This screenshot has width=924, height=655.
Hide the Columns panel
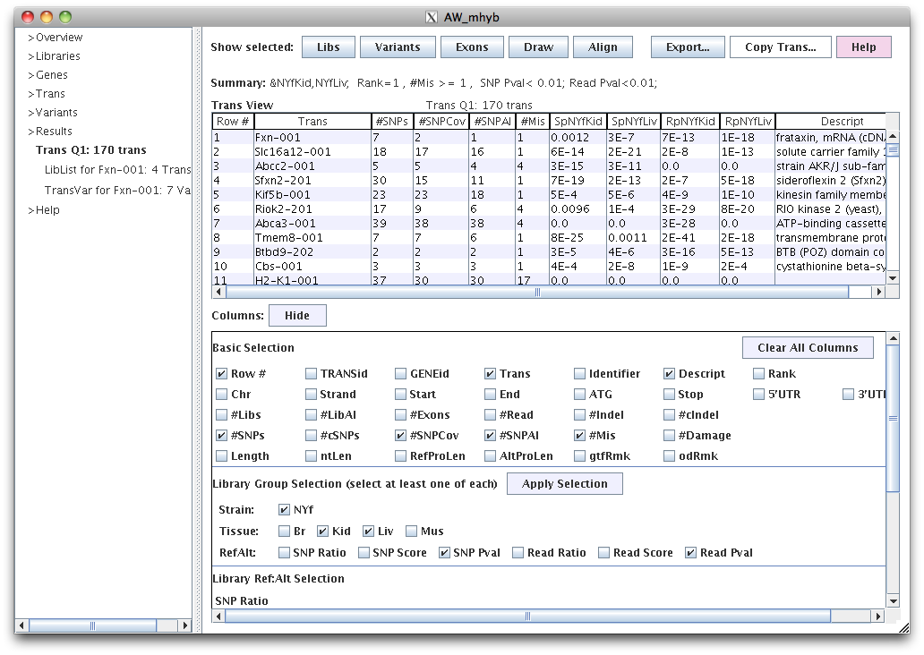pyautogui.click(x=296, y=316)
